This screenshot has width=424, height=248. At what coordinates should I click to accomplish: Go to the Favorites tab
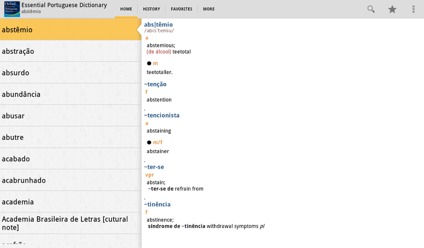[x=181, y=9]
